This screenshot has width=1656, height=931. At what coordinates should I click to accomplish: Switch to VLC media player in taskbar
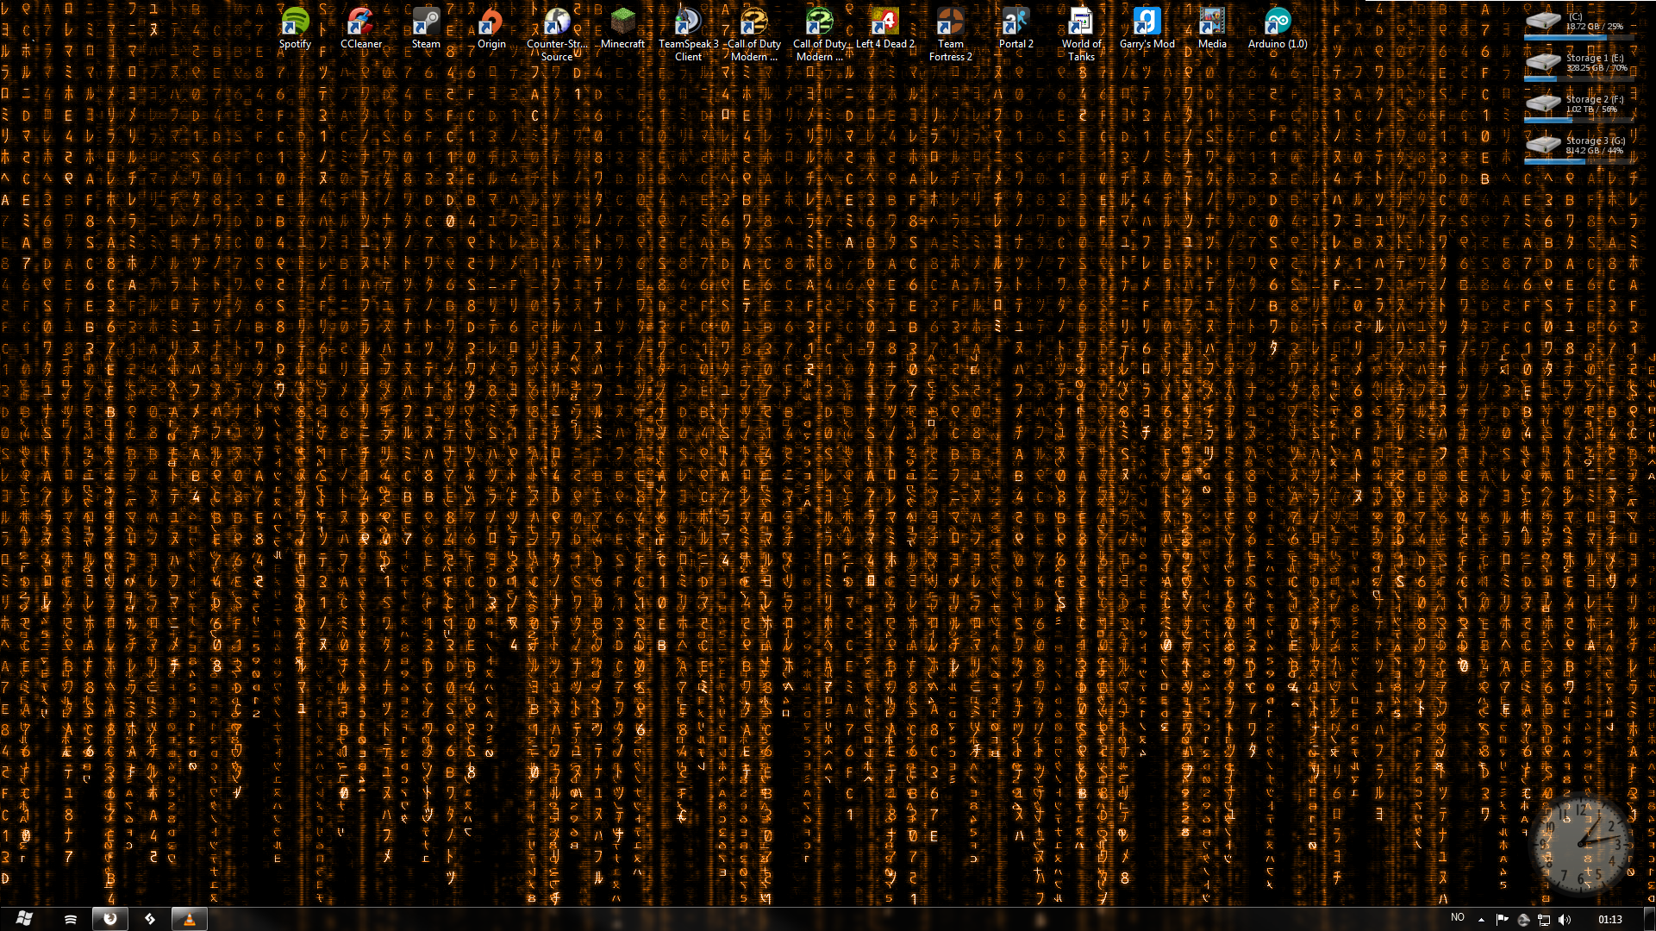pos(190,920)
